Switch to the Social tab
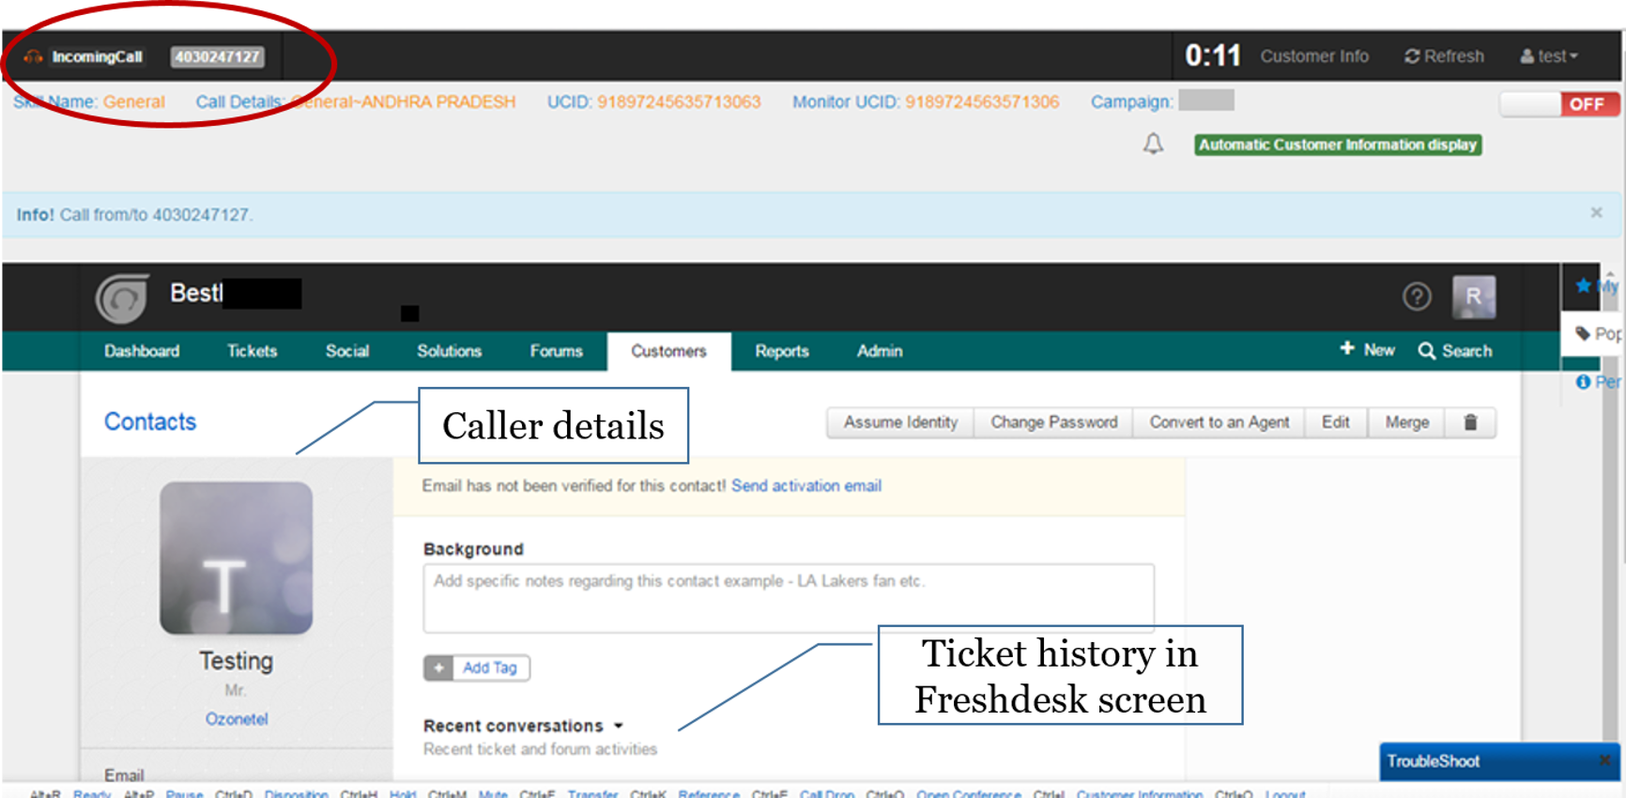The width and height of the screenshot is (1626, 798). coord(347,351)
